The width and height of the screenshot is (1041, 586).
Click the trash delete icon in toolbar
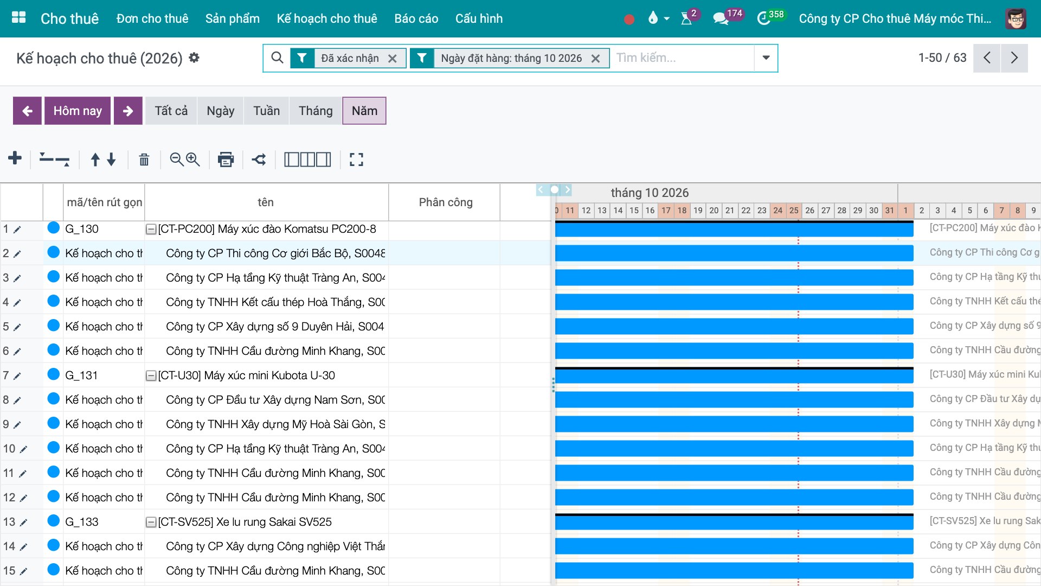(x=144, y=160)
